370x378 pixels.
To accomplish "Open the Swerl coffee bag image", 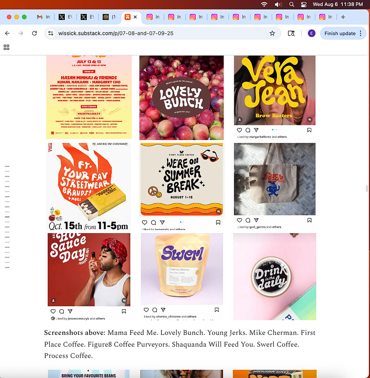I will (x=182, y=269).
